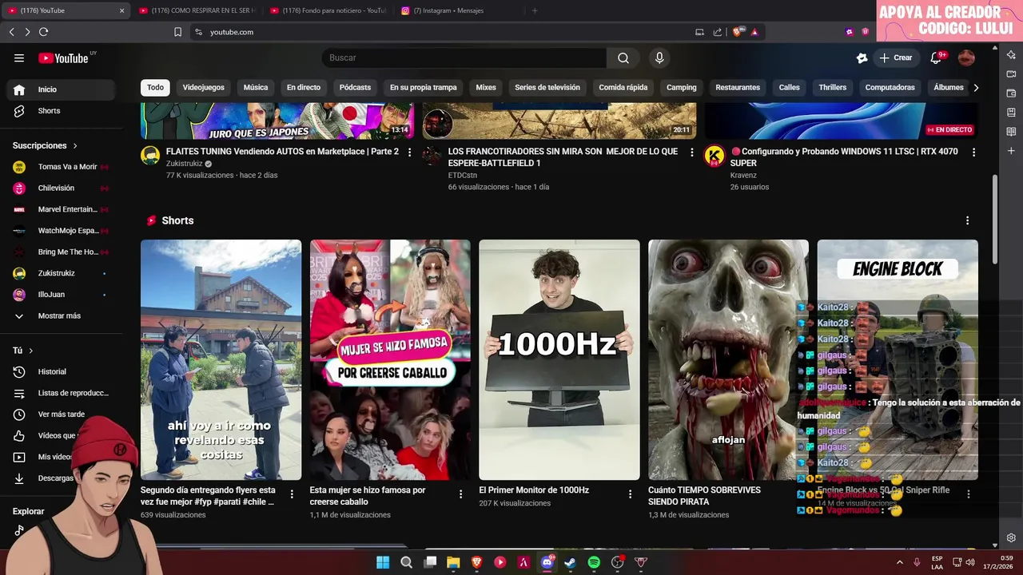
Task: Open a new browser tab
Action: (x=535, y=10)
